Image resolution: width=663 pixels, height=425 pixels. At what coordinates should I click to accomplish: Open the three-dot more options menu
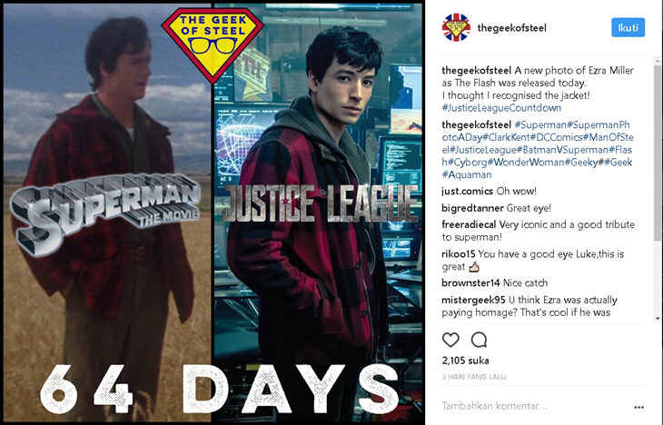[638, 407]
